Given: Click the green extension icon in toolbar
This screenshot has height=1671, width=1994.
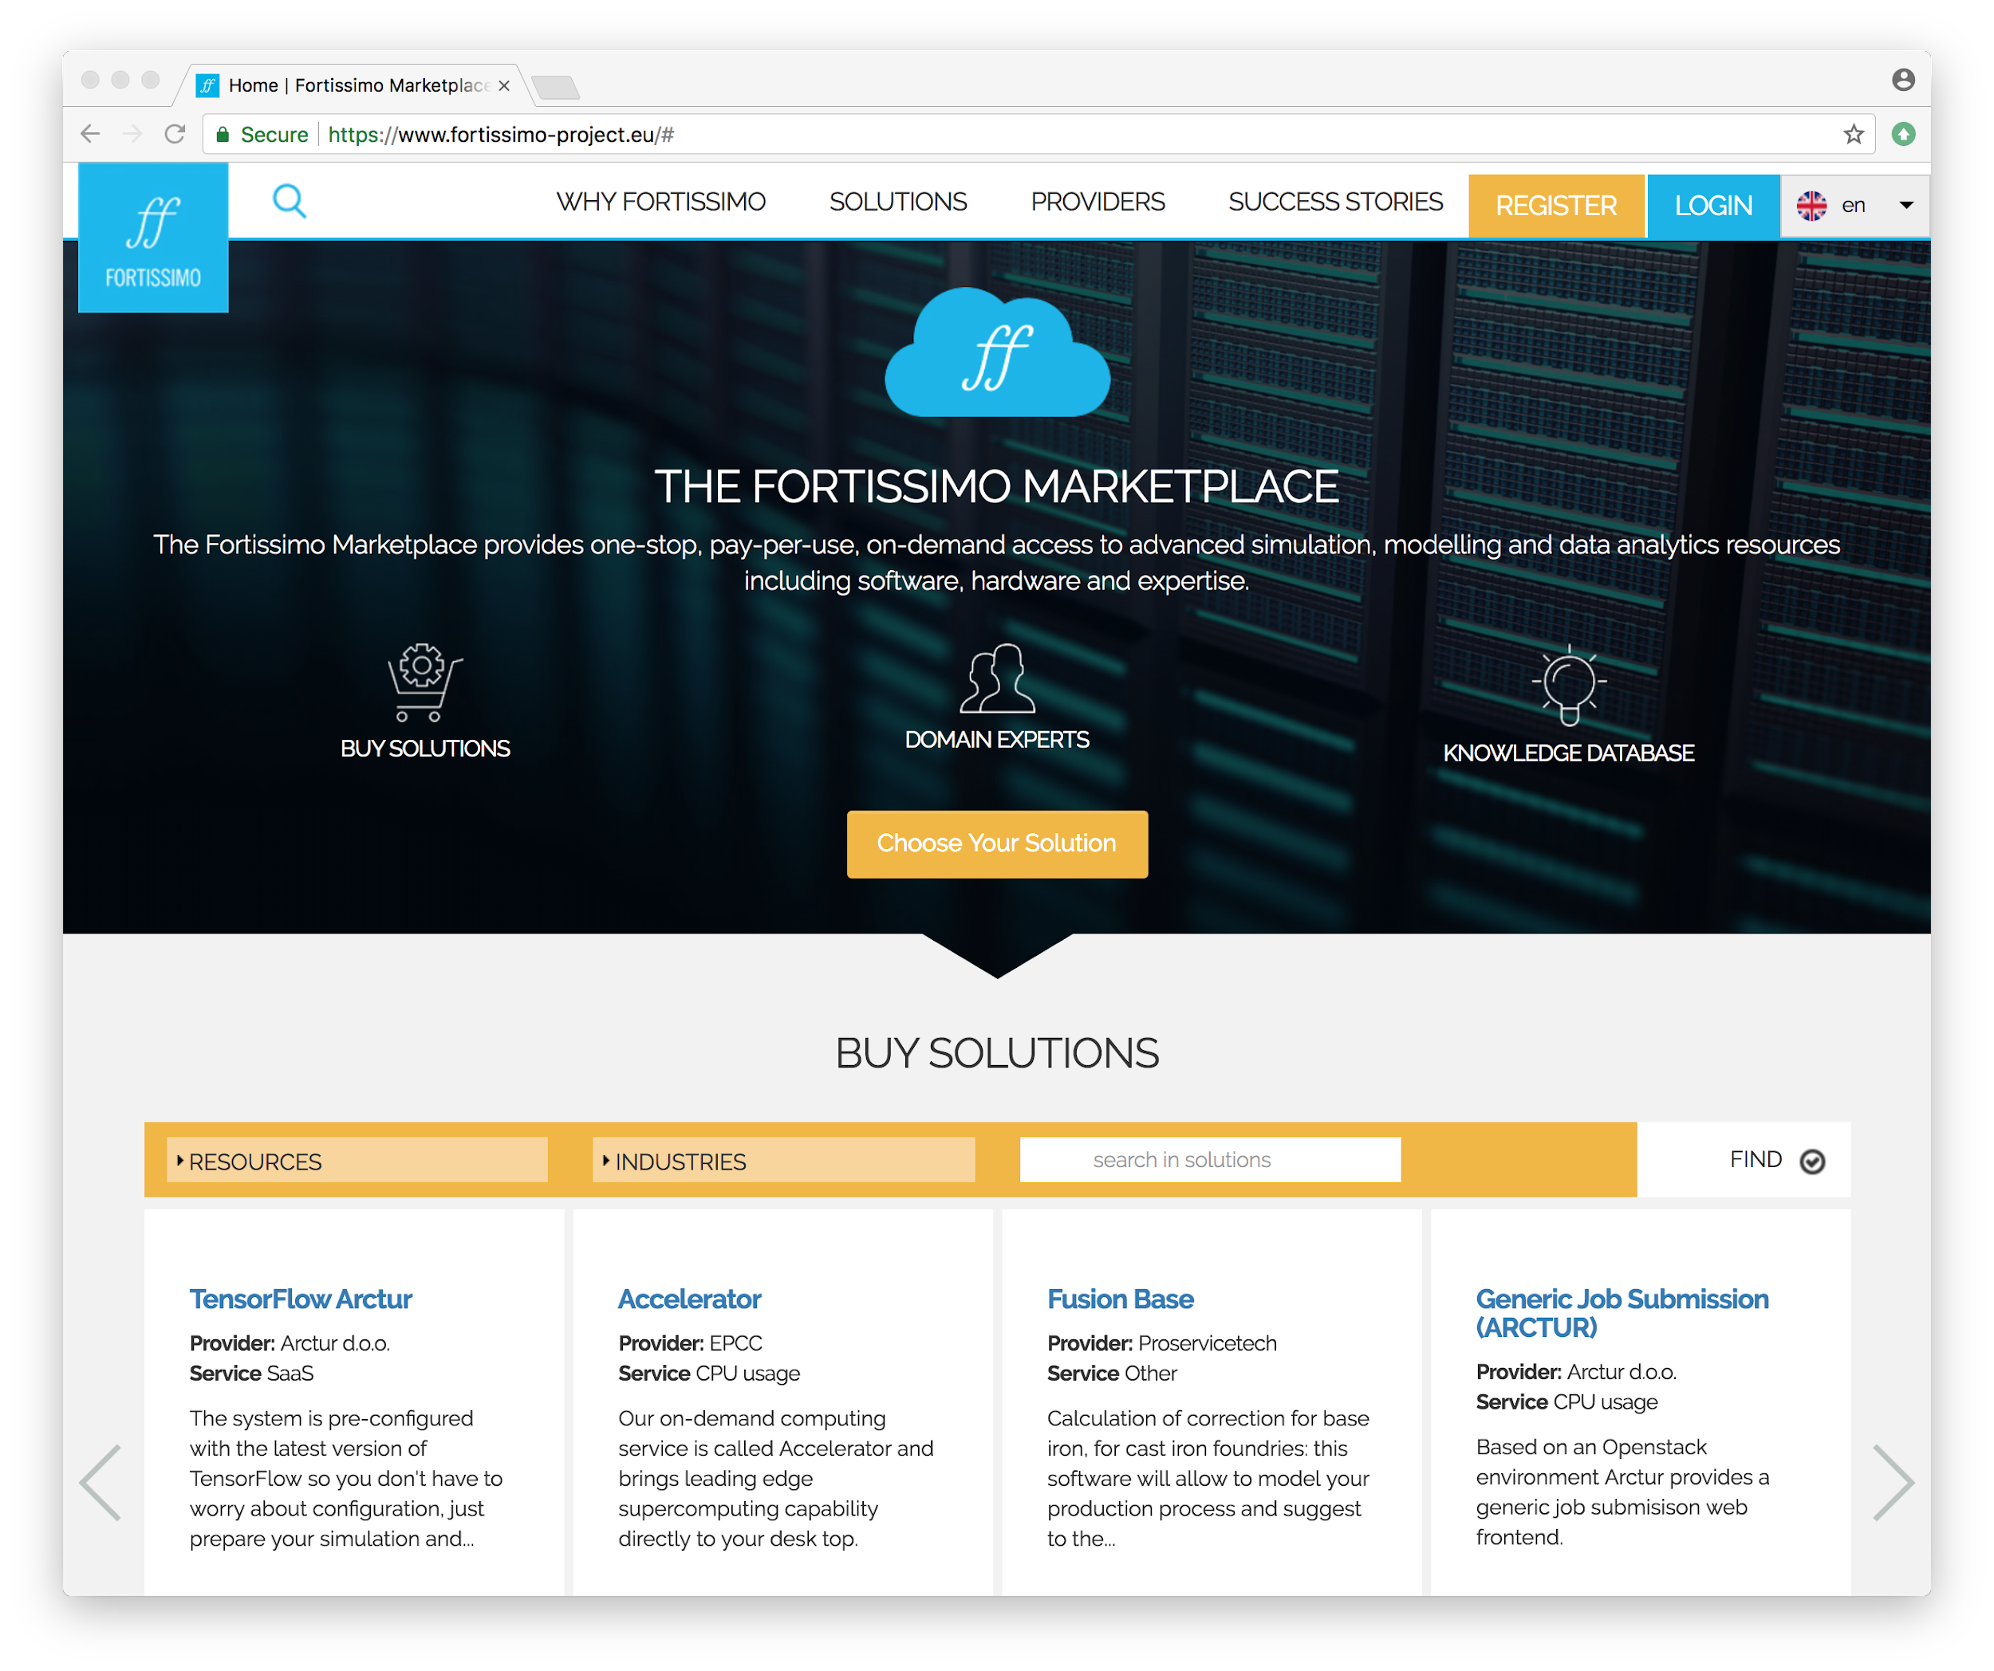Looking at the screenshot, I should click(x=1903, y=135).
